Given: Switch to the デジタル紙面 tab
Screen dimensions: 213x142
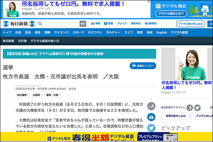Looking at the screenshot, I should tap(179, 32).
